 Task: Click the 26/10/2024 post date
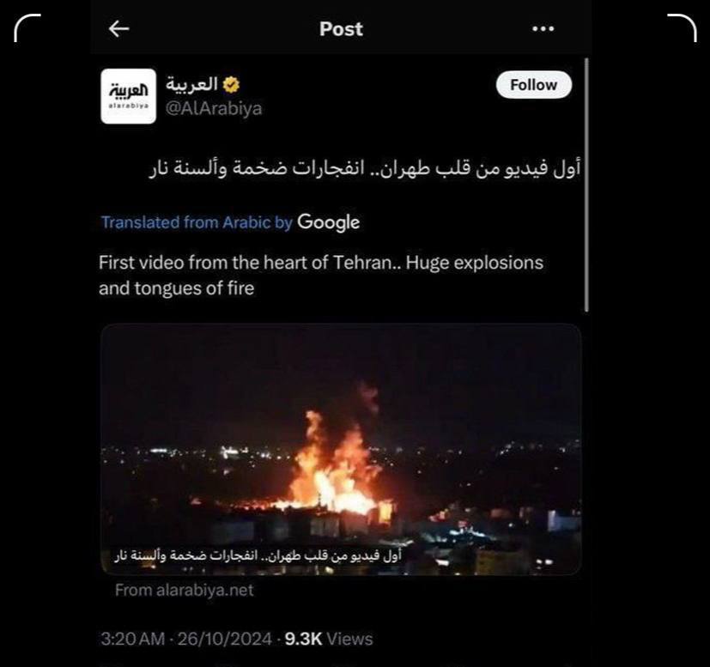tap(225, 639)
